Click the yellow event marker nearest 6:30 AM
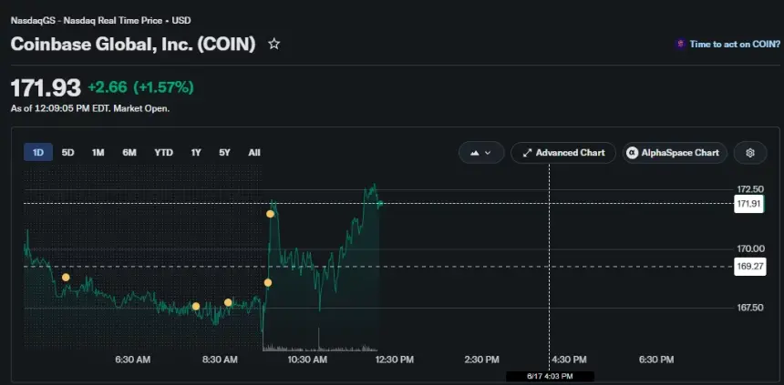 [x=66, y=277]
